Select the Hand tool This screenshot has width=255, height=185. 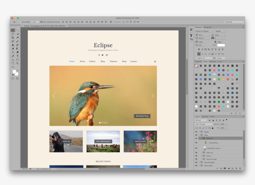point(13,63)
